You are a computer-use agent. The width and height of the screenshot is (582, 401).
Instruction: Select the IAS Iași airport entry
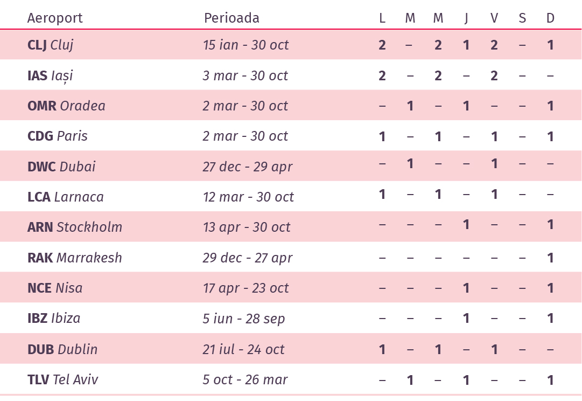50,75
